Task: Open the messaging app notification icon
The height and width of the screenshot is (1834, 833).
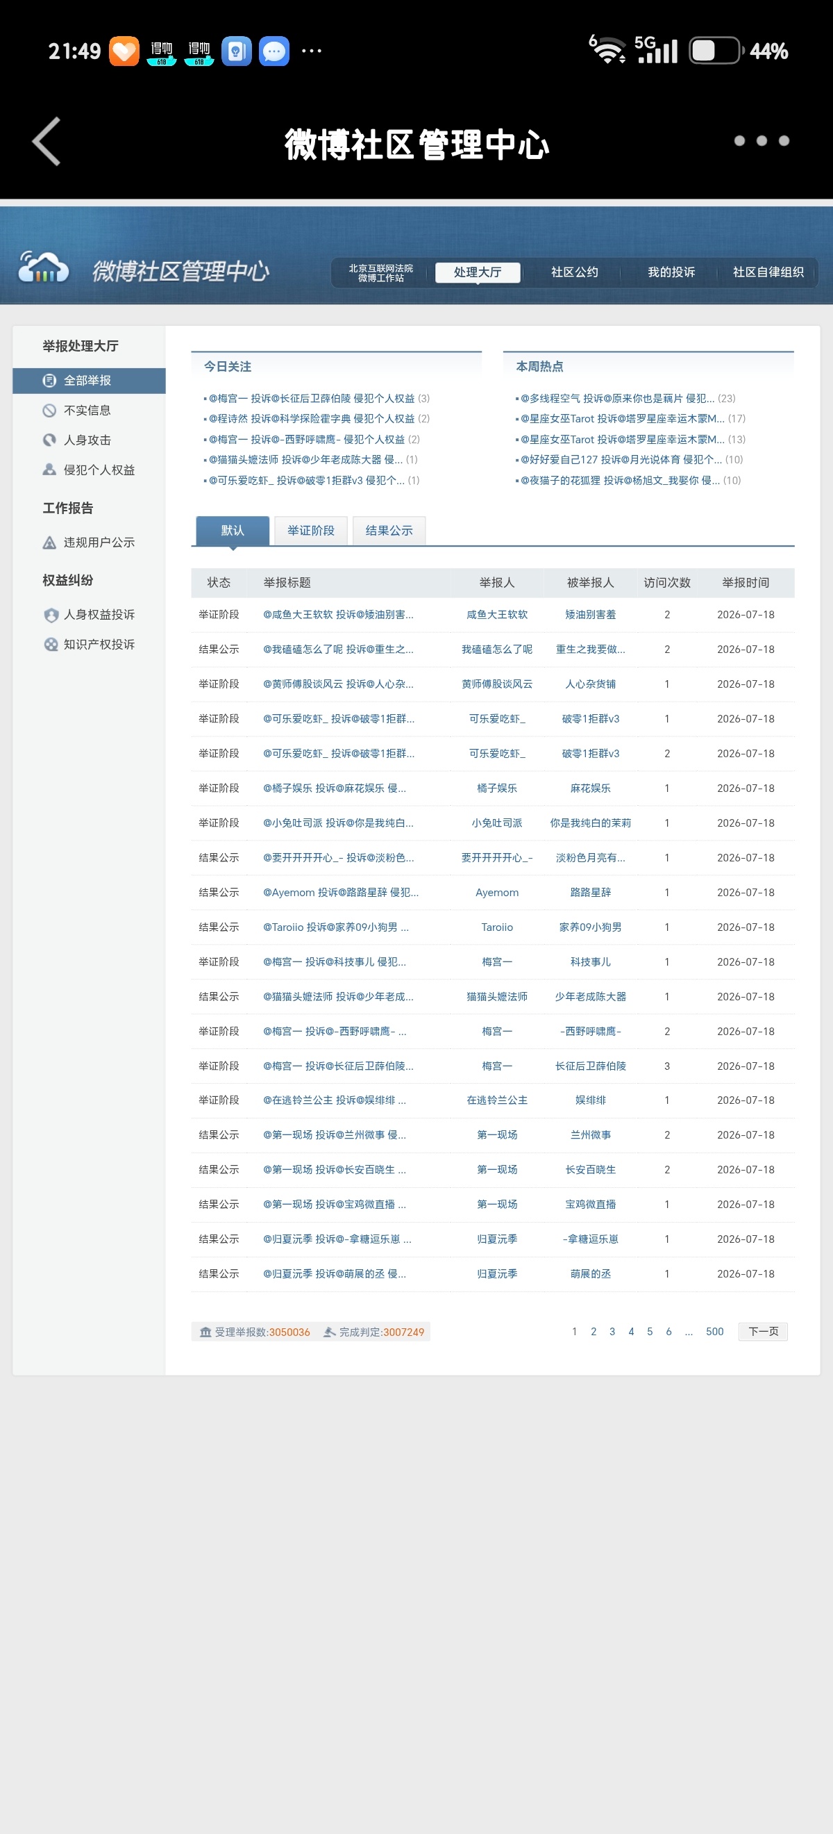Action: [274, 51]
